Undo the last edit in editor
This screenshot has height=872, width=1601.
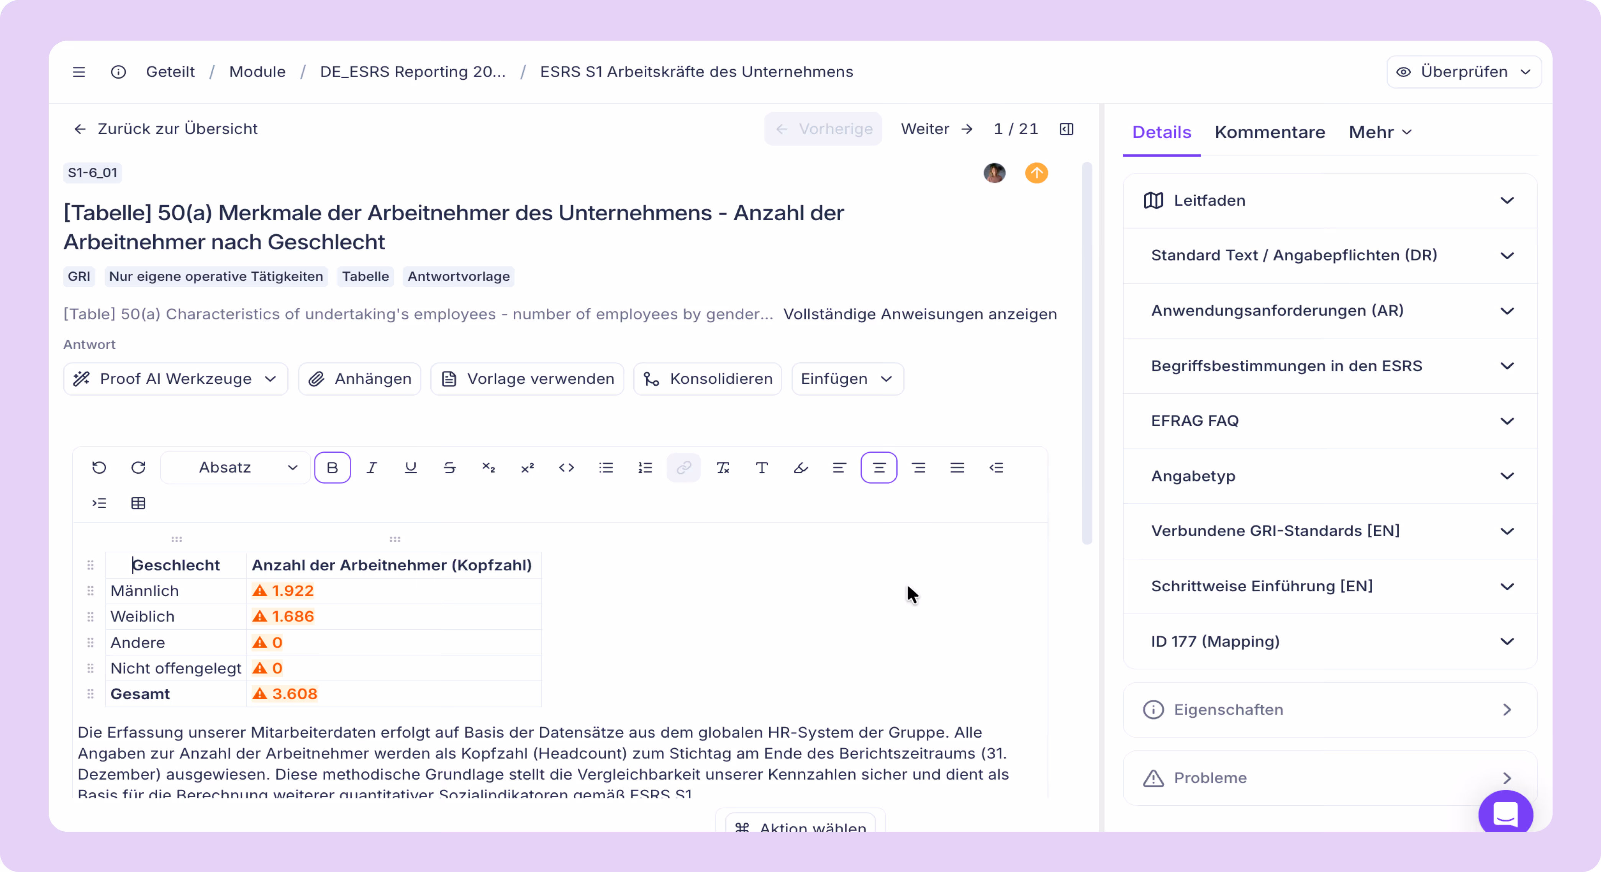pyautogui.click(x=99, y=468)
